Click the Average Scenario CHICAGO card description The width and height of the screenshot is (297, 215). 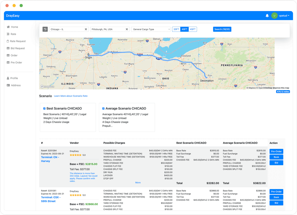pyautogui.click(x=125, y=120)
